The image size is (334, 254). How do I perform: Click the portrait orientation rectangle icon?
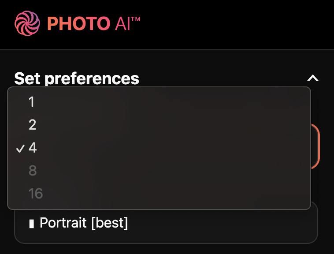[x=31, y=224]
